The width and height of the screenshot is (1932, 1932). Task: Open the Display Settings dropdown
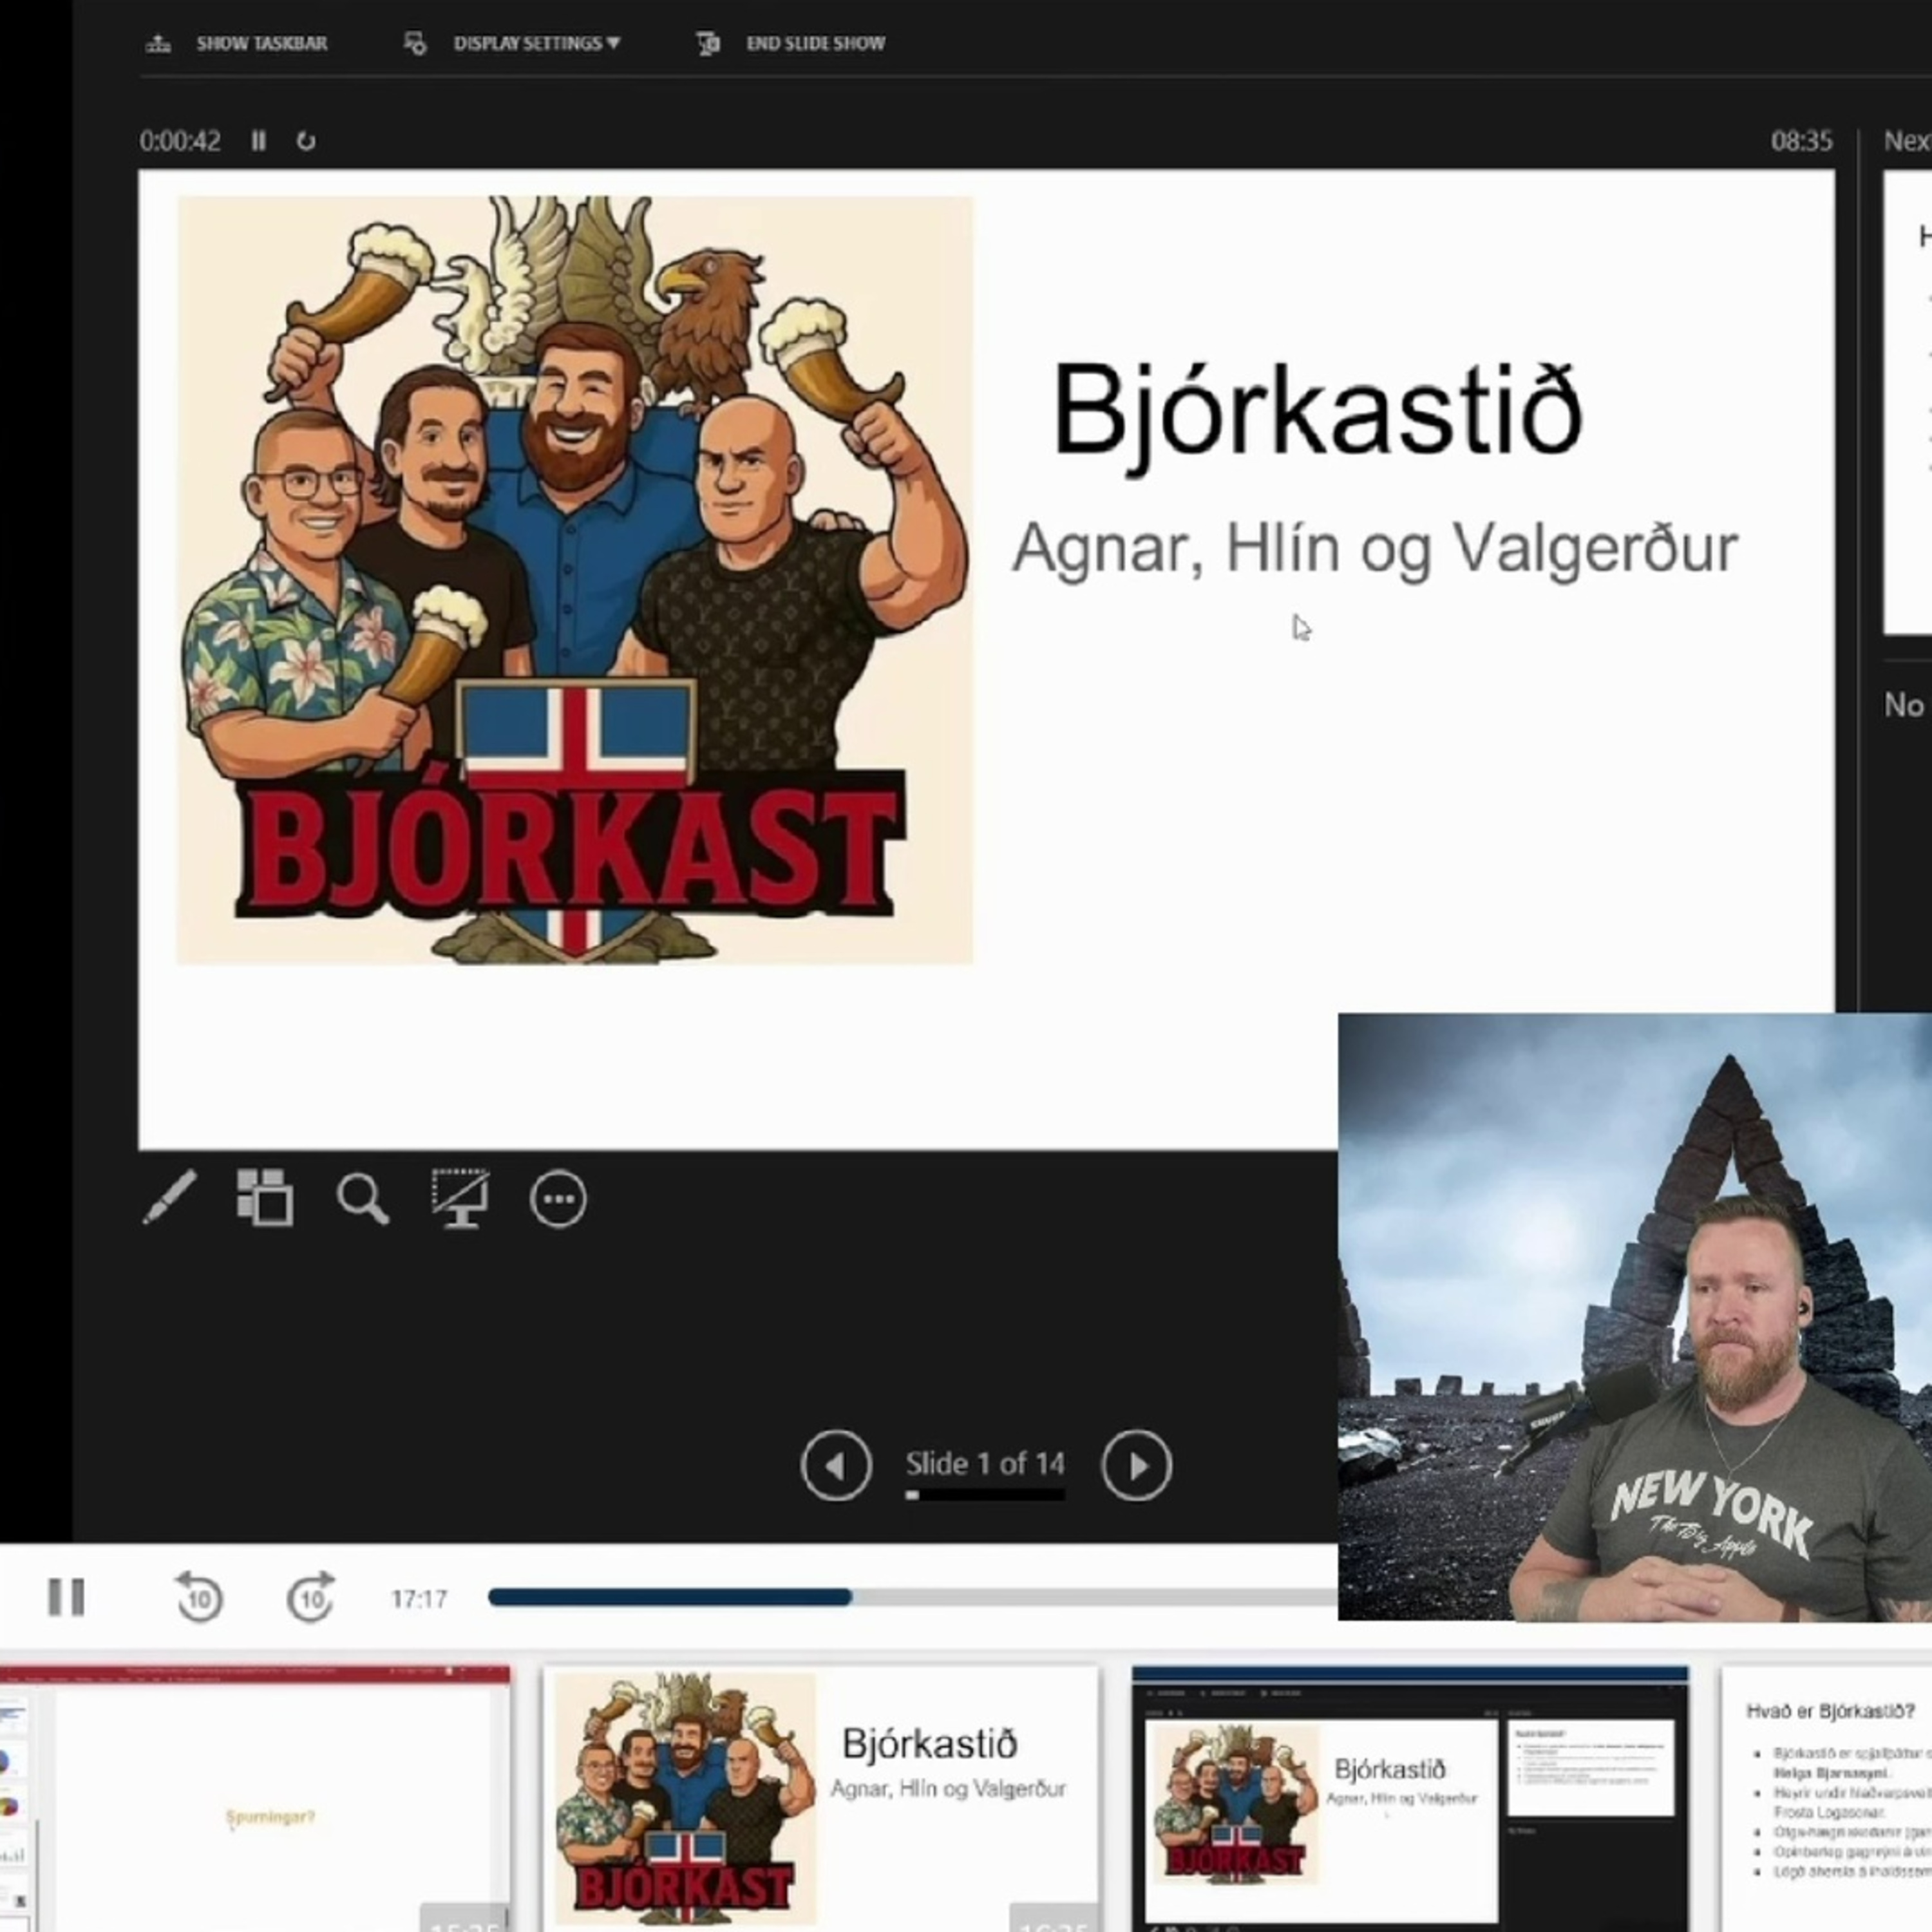tap(512, 43)
